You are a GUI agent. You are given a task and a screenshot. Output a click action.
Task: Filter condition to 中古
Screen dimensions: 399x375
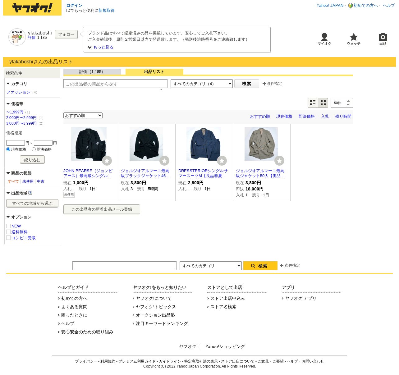click(41, 181)
